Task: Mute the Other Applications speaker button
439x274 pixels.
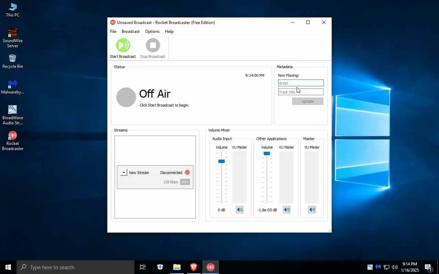Action: pos(287,210)
